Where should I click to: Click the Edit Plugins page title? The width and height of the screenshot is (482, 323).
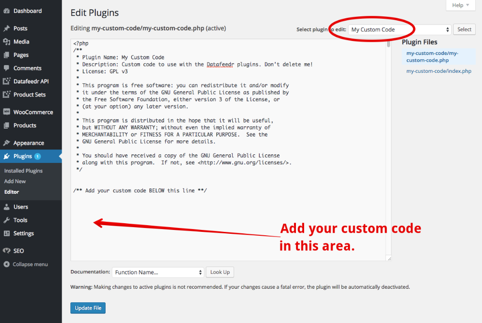[94, 13]
